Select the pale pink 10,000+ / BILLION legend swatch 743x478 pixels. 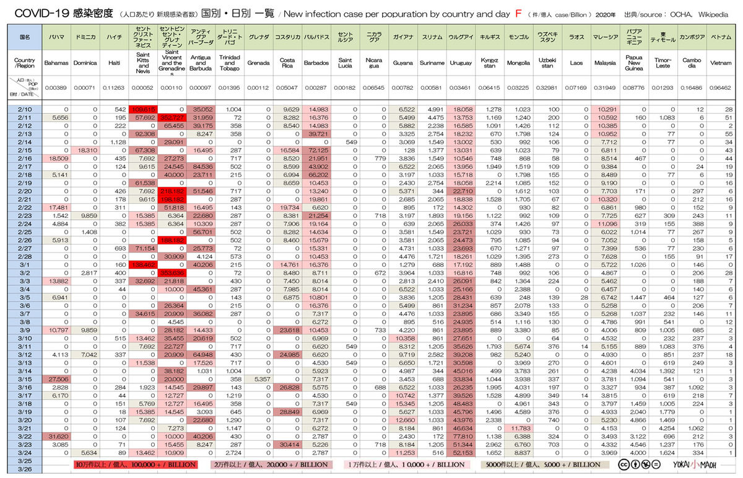[x=406, y=464]
